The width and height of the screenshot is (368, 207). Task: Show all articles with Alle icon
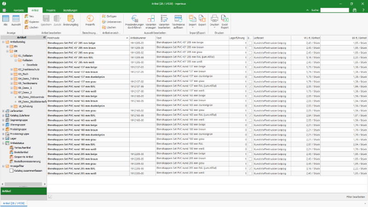[x=6, y=20]
